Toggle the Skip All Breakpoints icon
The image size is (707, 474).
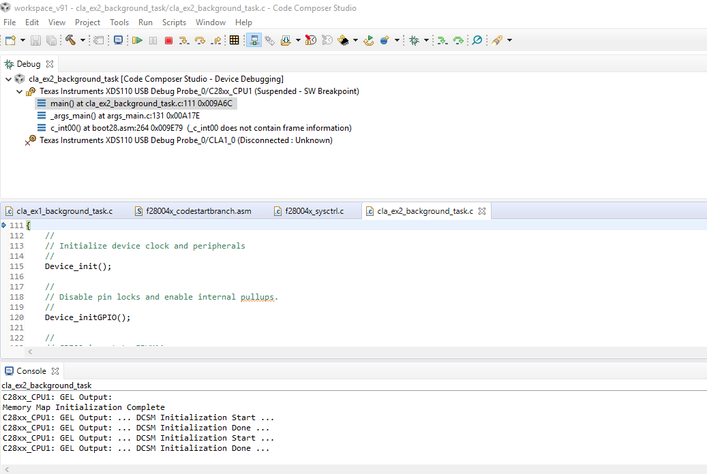click(477, 40)
